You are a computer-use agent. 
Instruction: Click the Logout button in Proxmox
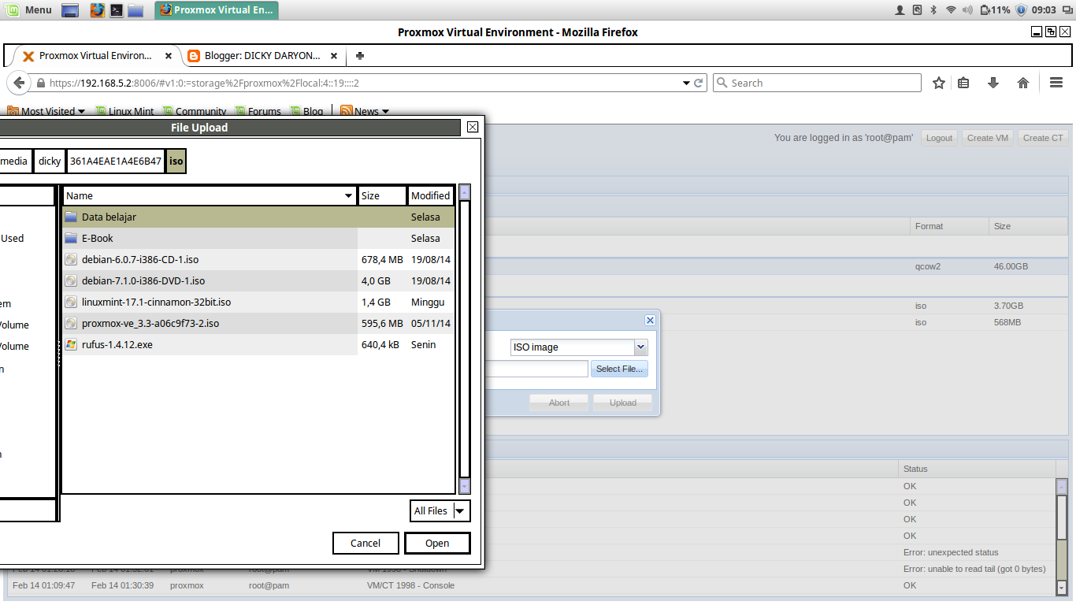[x=939, y=138]
